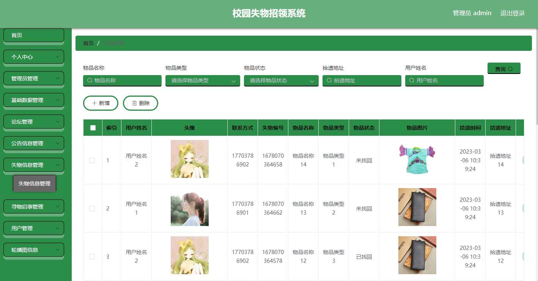Click the search icon in the 物品名称 input
The width and height of the screenshot is (538, 281).
(89, 80)
